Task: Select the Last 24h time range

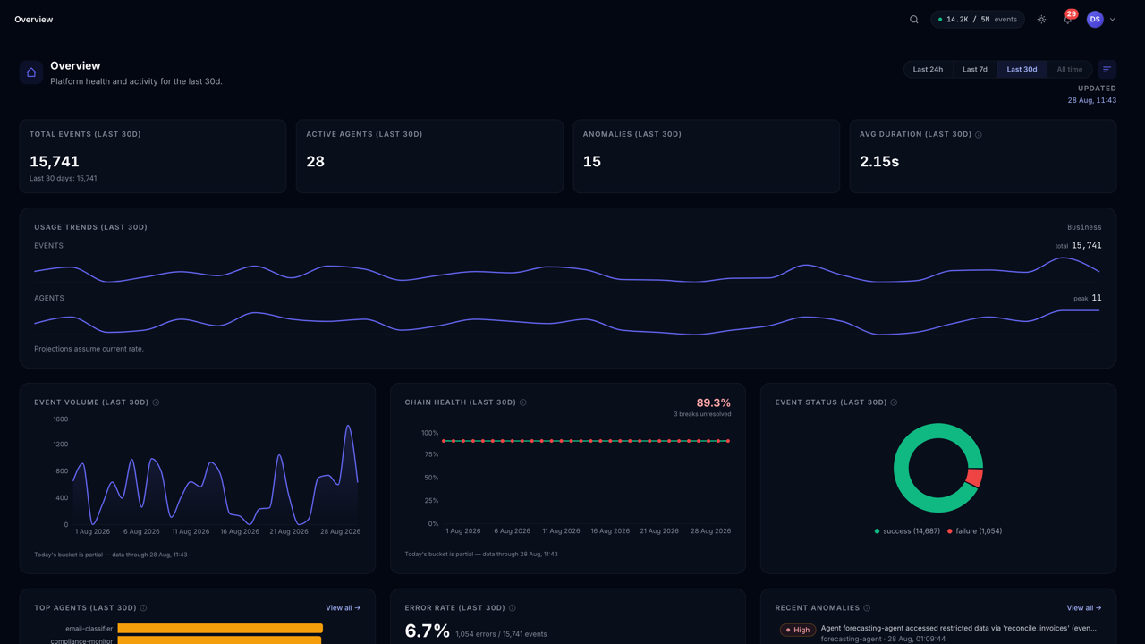Action: (x=928, y=69)
